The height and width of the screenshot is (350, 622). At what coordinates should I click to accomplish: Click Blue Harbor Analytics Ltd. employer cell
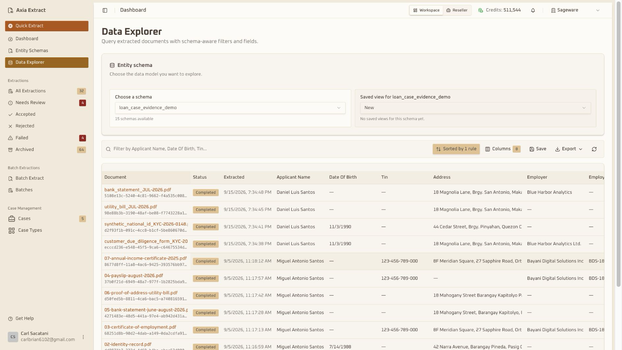click(554, 244)
